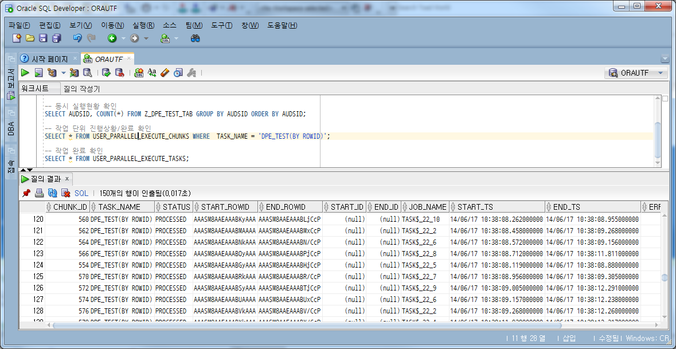
Task: Open the Back button history dropdown
Action: [x=123, y=39]
